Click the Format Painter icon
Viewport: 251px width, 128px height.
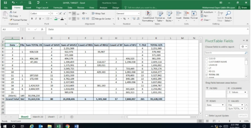[11, 20]
